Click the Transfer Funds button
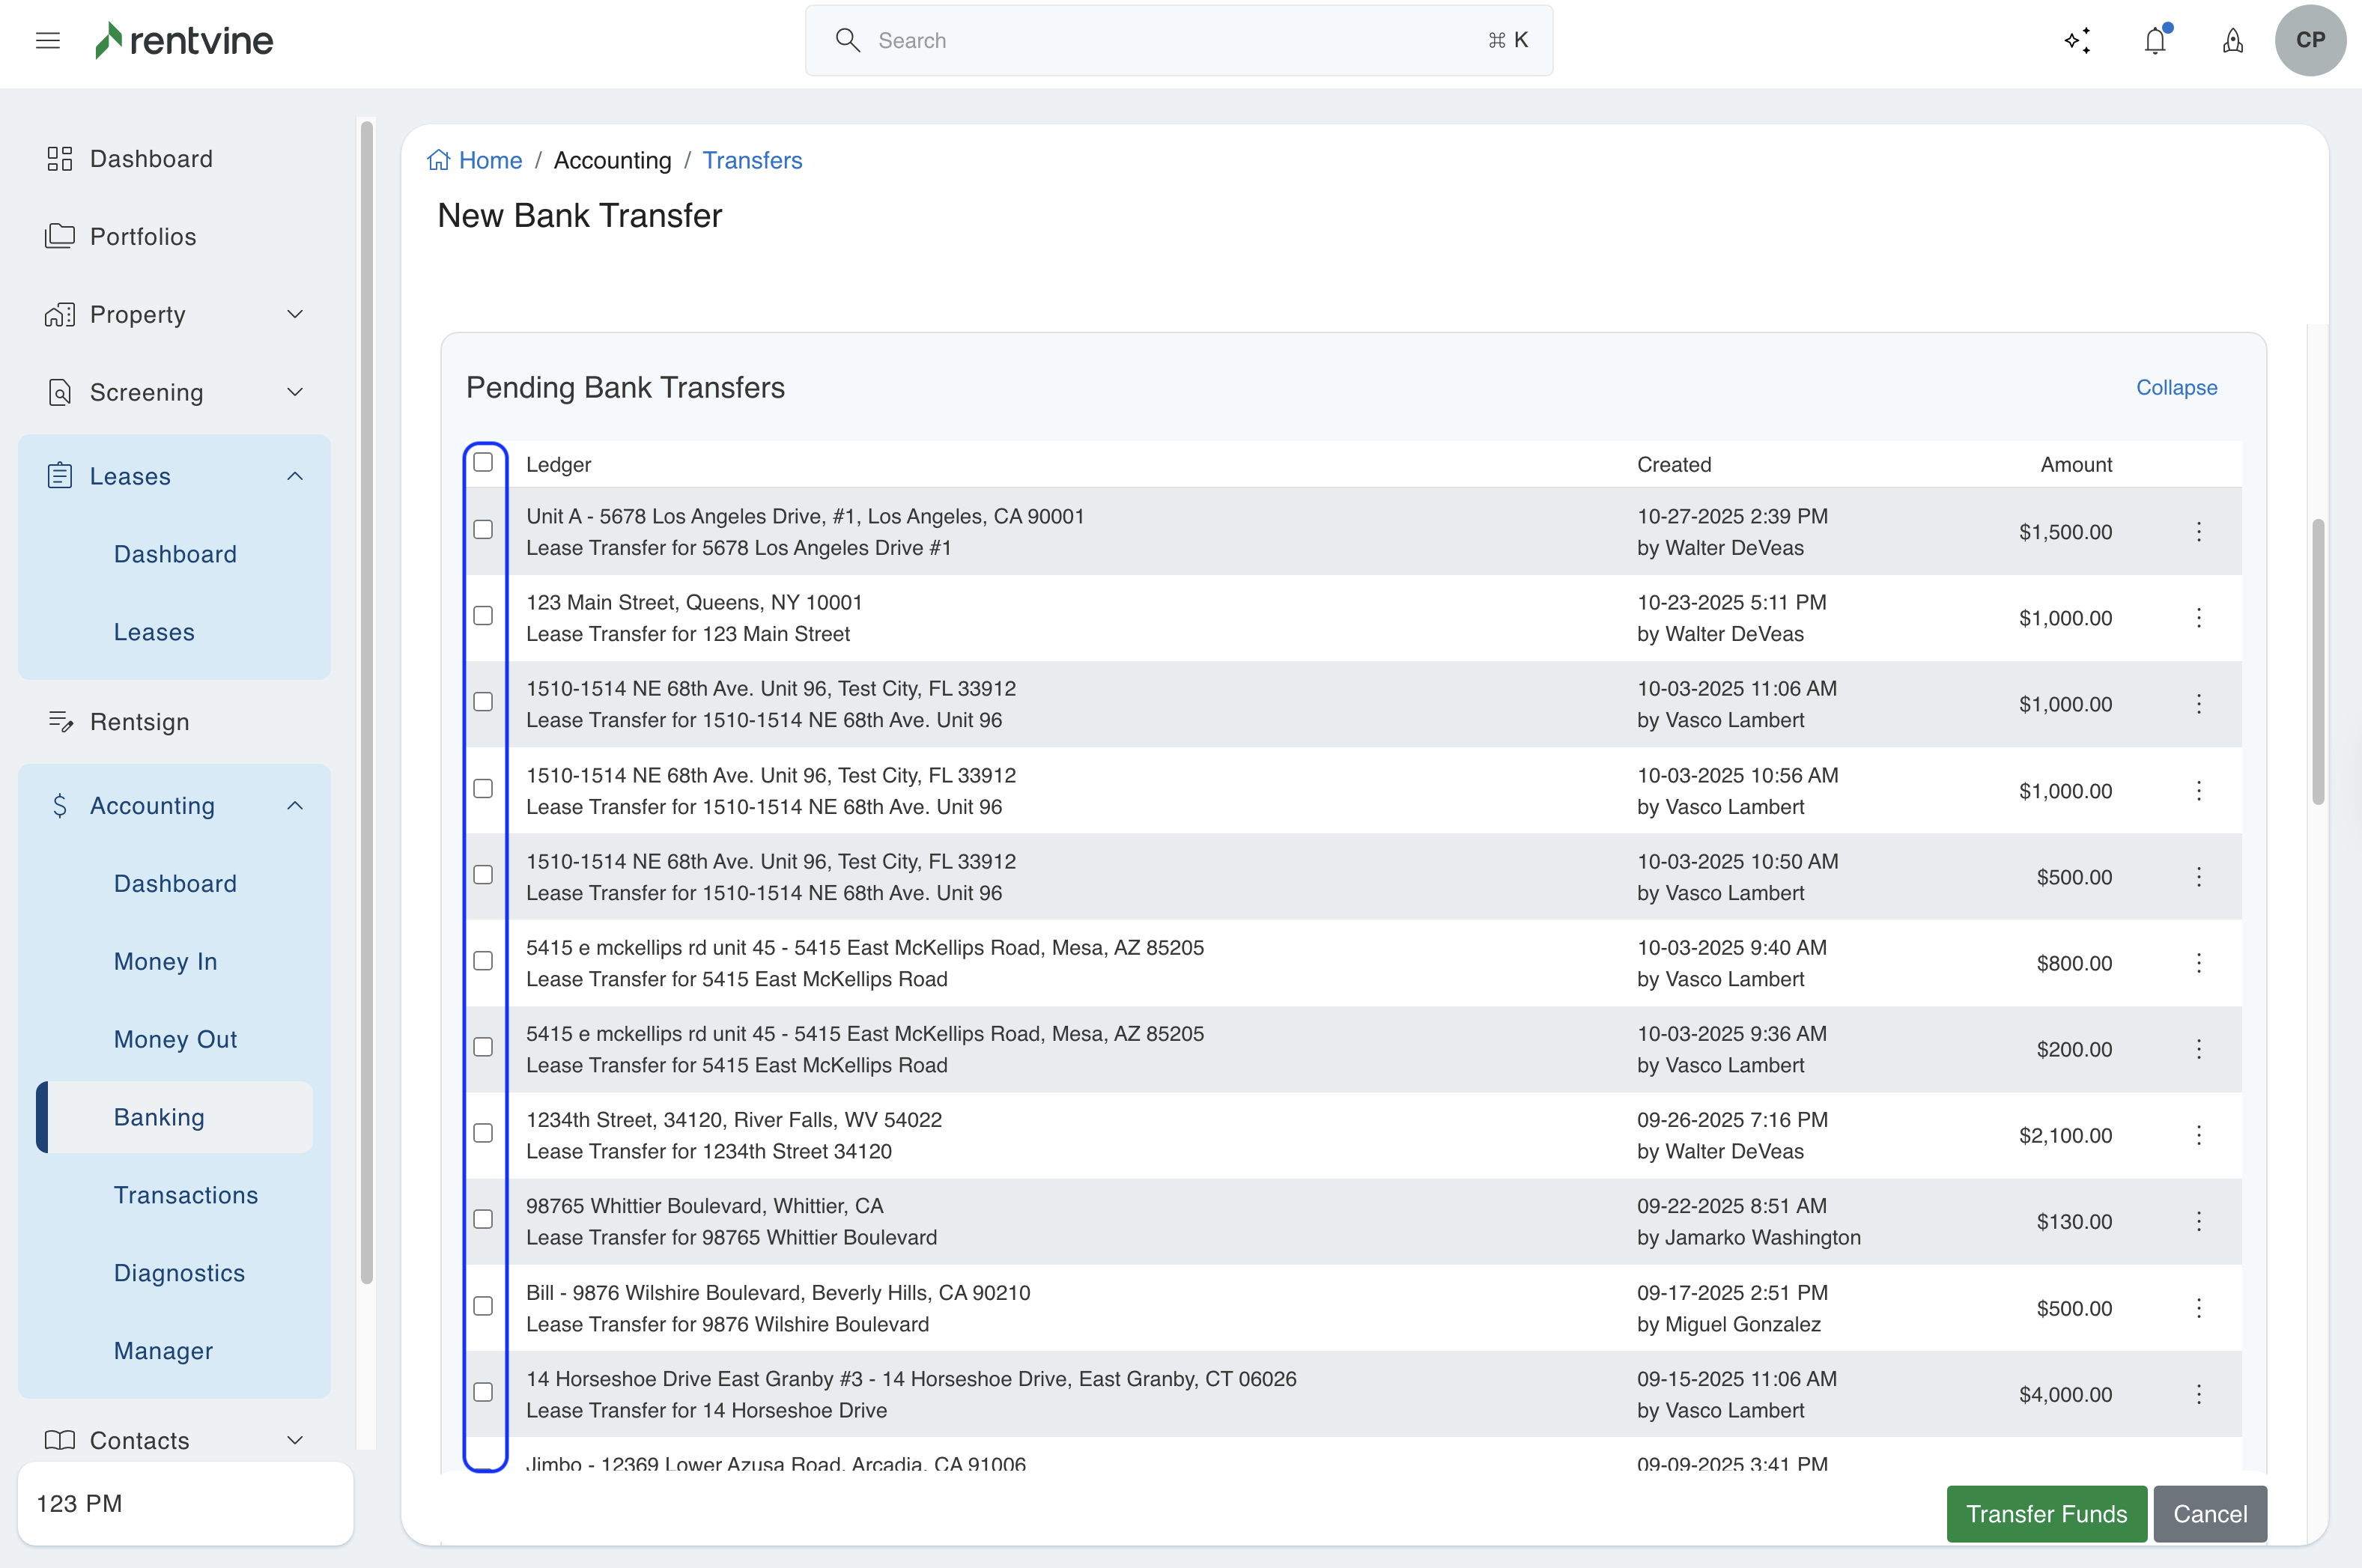 click(2045, 1514)
